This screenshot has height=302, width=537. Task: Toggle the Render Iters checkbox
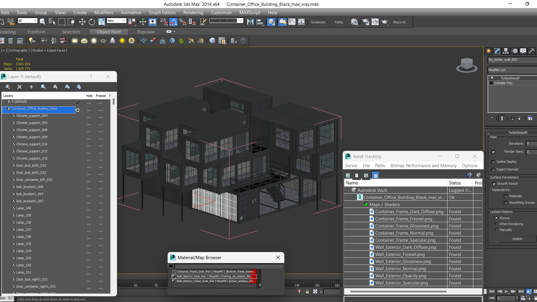coord(493,152)
